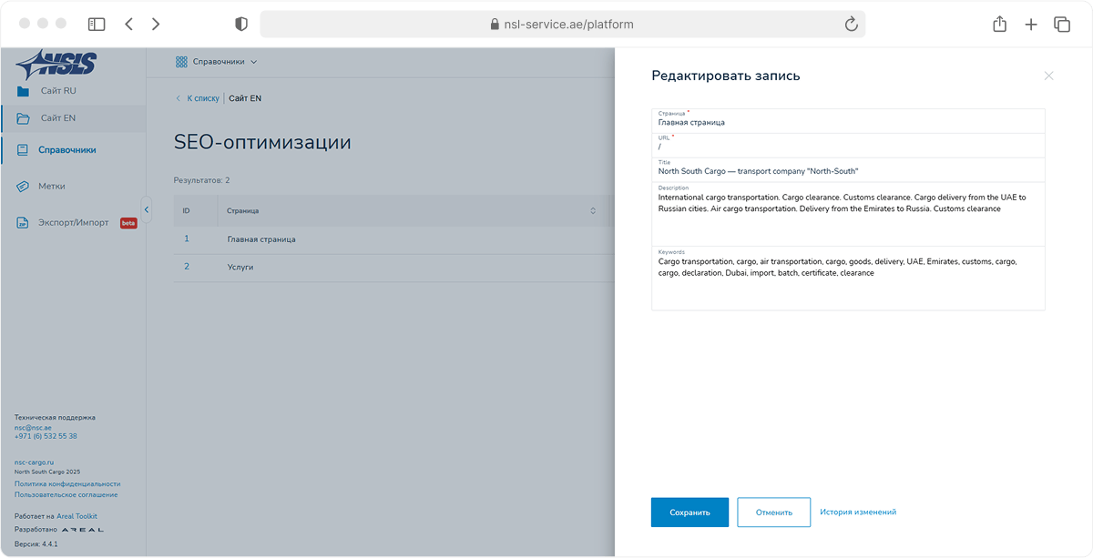Open the Метки tag section

pos(51,186)
